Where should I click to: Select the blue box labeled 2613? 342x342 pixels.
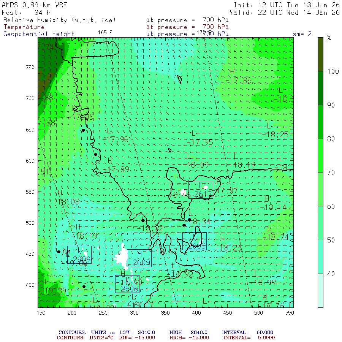[201, 190]
